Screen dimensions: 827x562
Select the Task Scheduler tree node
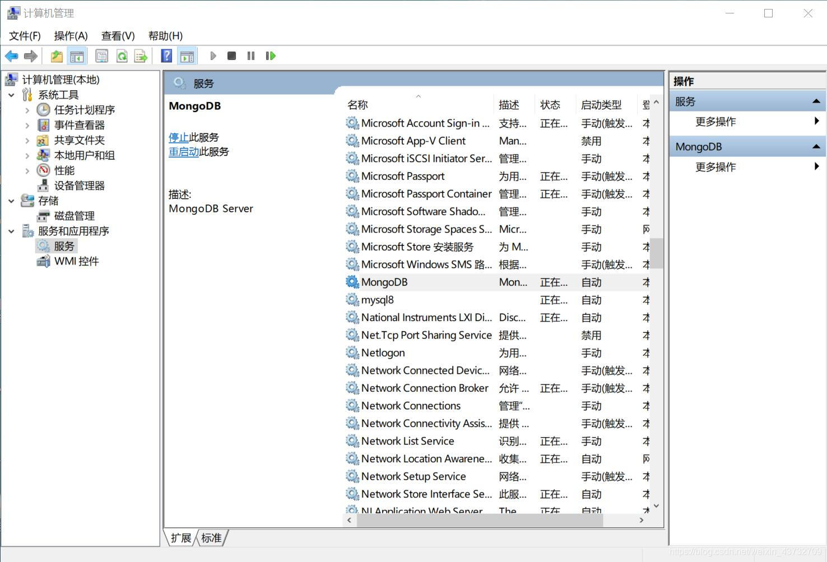[x=85, y=110]
